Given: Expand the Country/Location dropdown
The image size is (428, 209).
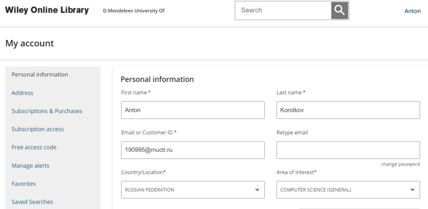Looking at the screenshot, I should (193, 190).
